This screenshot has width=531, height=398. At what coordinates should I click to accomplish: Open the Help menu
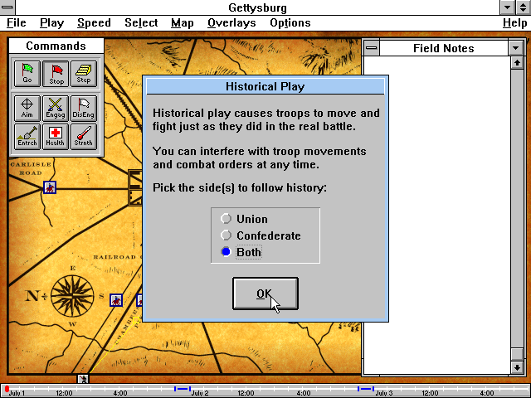pos(514,22)
